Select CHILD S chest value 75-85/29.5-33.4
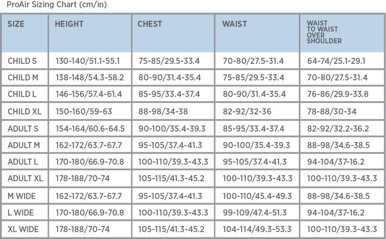This screenshot has height=239, width=386. point(169,61)
